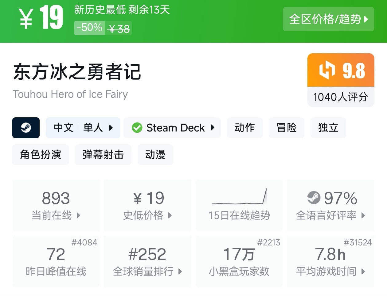Click Steam logo beside 97% rating

point(314,198)
